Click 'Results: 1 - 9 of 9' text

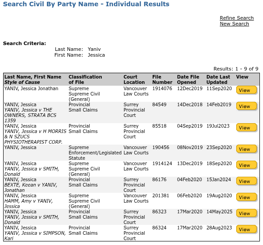coord(236,69)
